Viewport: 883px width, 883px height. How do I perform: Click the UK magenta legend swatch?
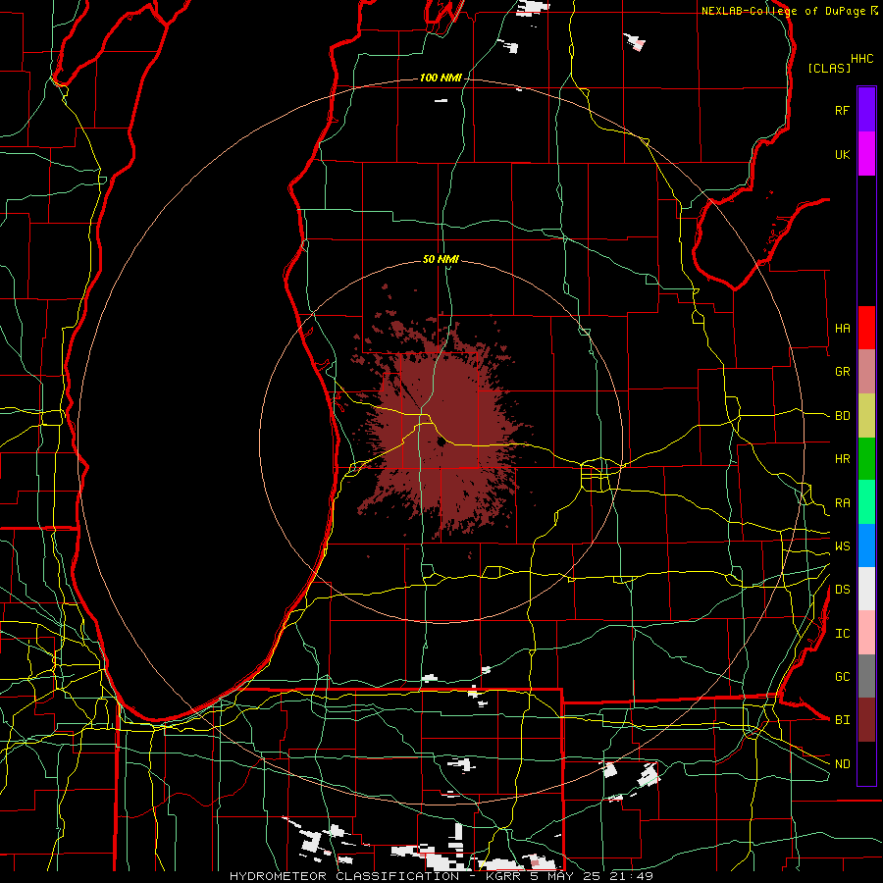point(866,154)
